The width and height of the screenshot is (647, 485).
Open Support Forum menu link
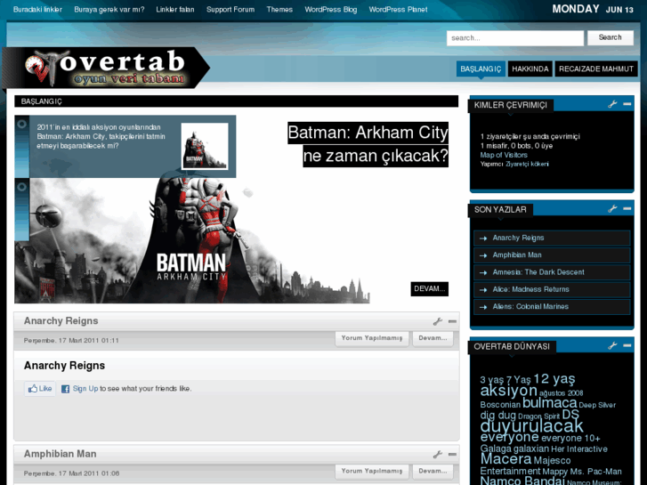[230, 10]
